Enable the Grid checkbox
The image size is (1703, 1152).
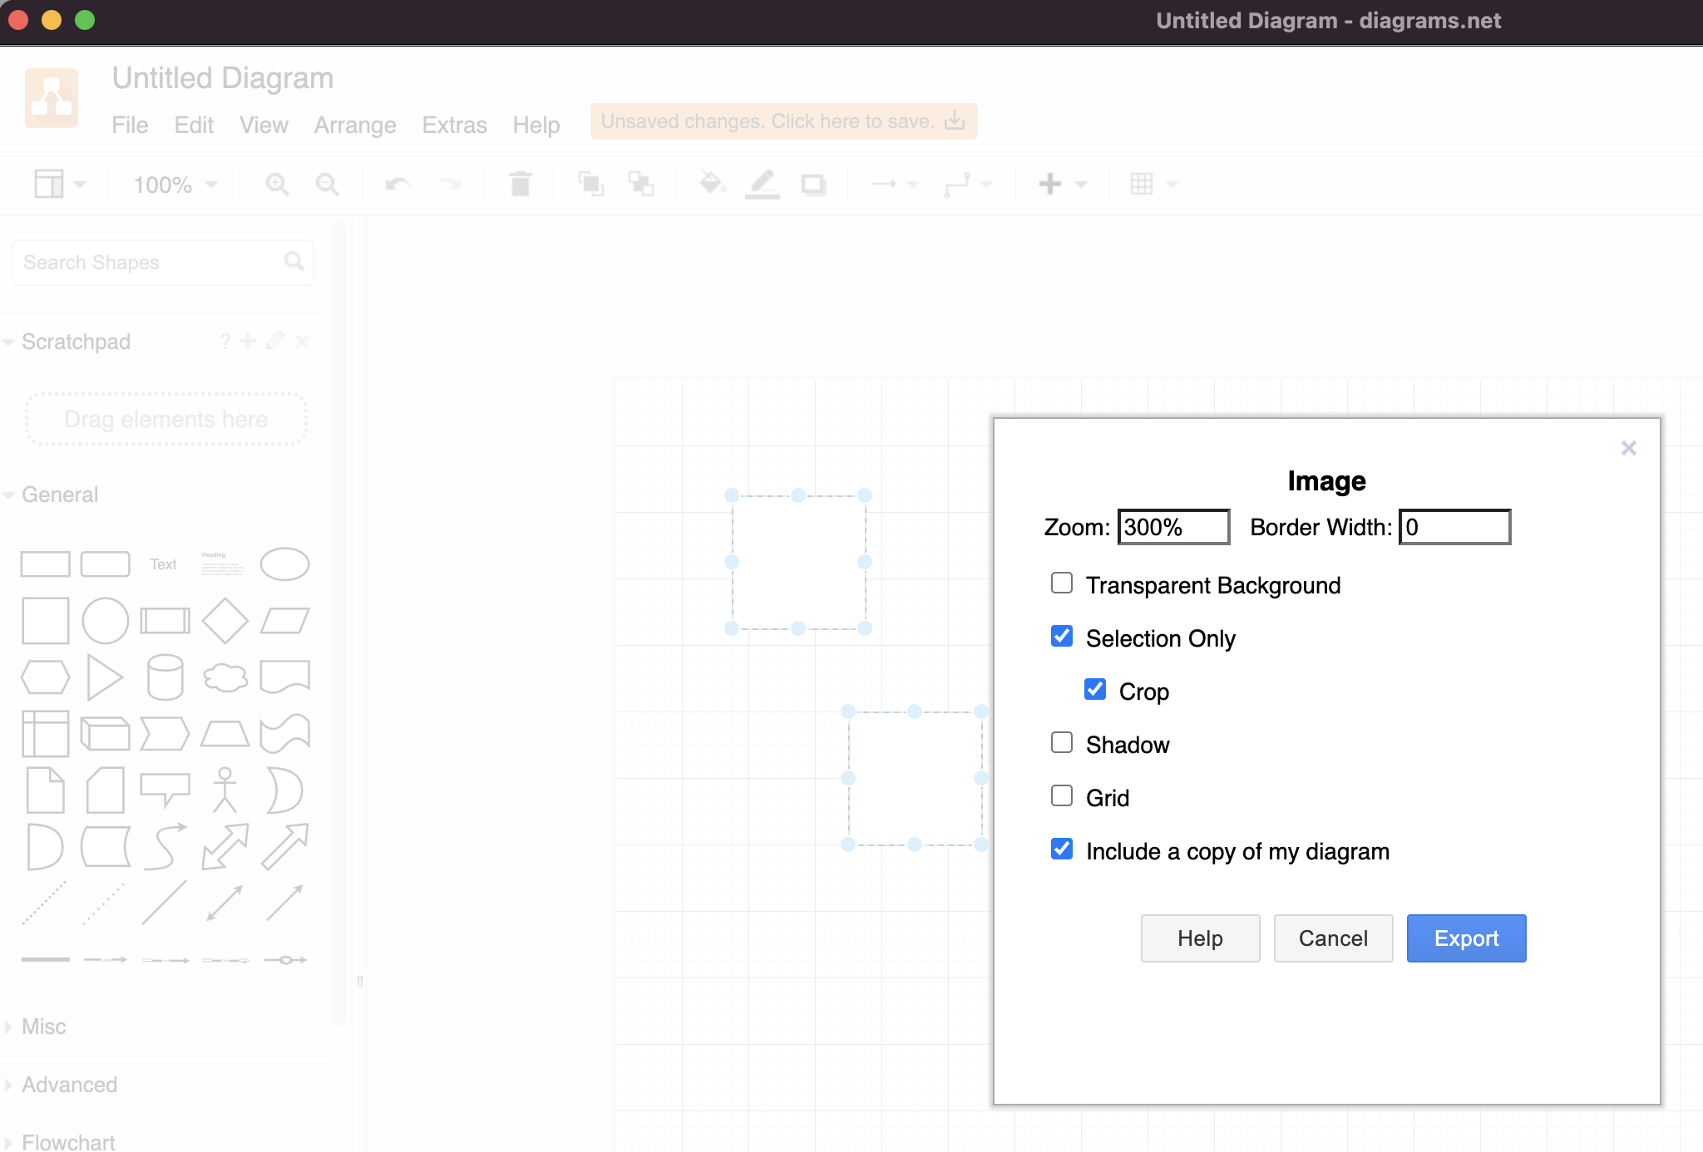1061,795
